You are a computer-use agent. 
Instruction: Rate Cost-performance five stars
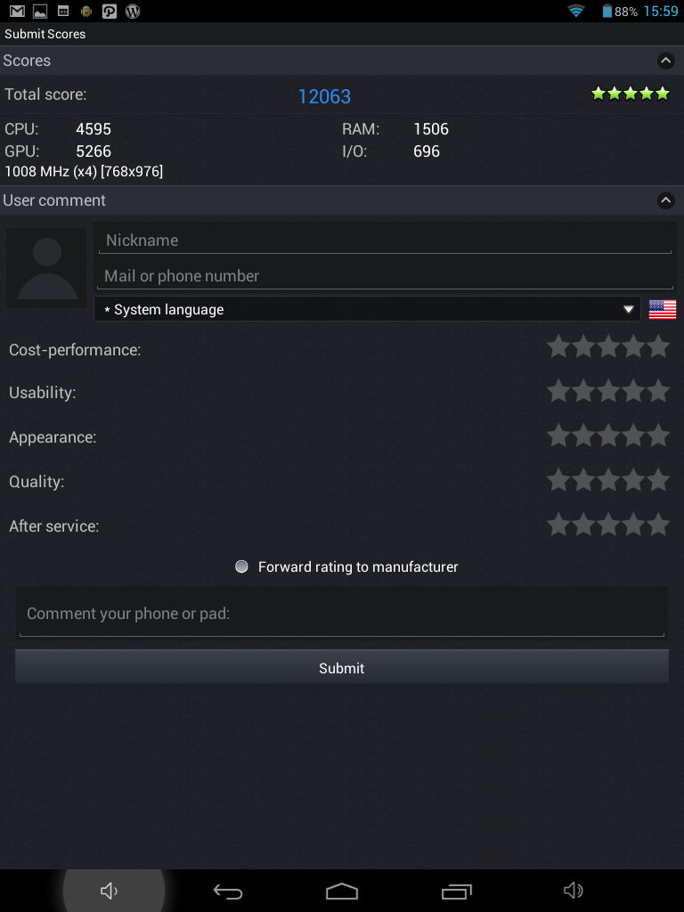(x=658, y=347)
